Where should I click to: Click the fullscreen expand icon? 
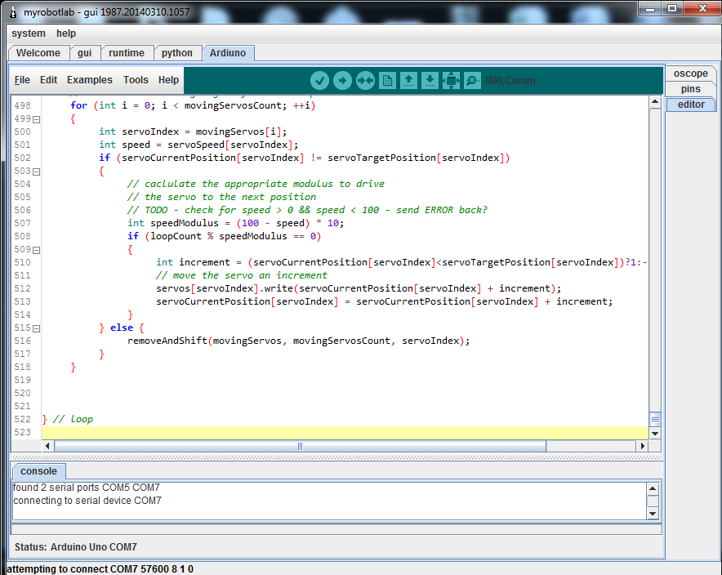point(451,80)
